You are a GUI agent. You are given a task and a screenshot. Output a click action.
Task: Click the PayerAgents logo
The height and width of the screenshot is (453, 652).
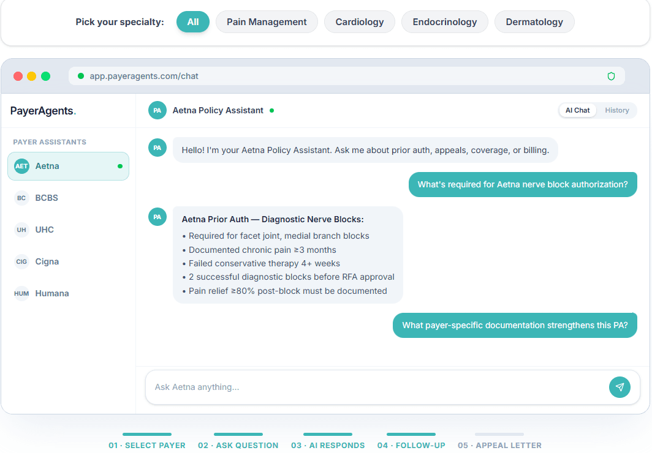[x=43, y=111]
